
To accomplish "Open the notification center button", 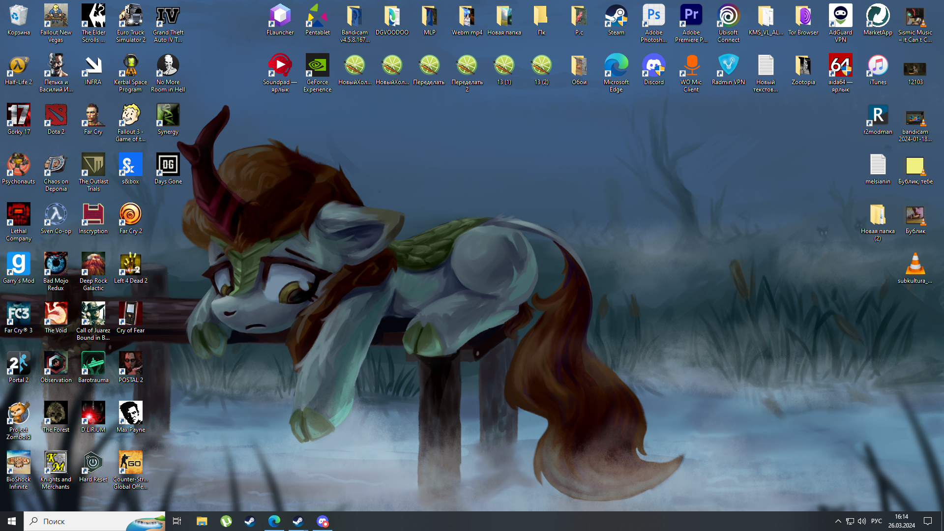I will (928, 521).
